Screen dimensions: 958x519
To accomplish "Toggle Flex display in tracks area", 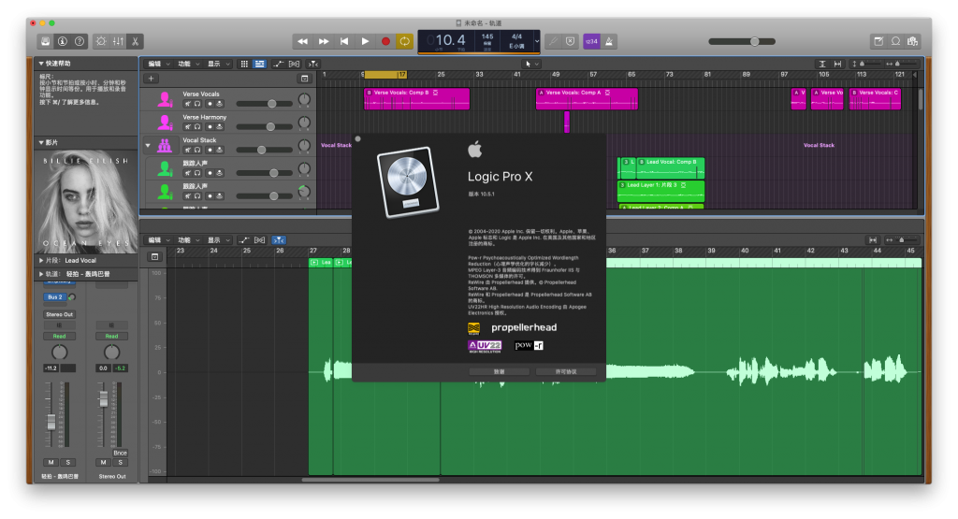I will point(295,65).
